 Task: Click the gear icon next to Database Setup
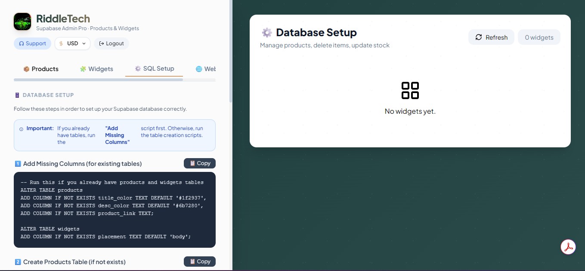[266, 32]
